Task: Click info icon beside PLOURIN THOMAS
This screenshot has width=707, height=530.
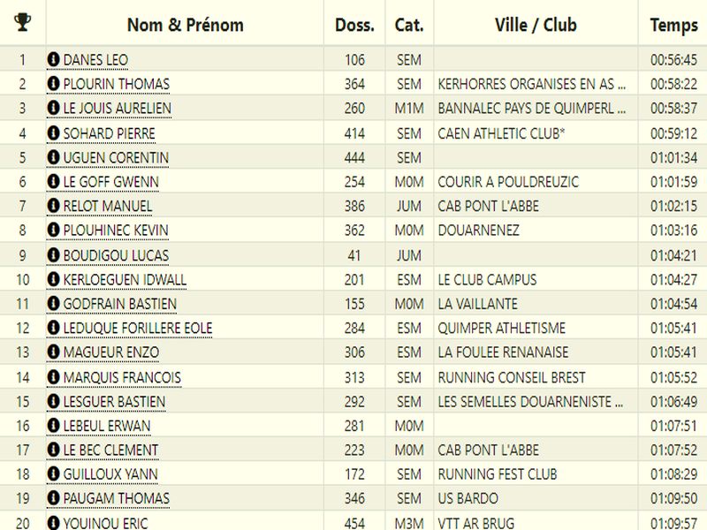Action: point(53,84)
